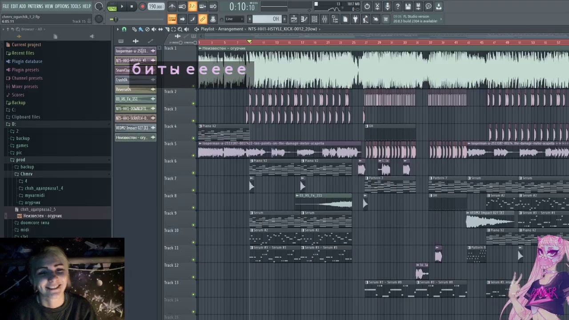Toggle the 3.2 countdown before recording
569x320 pixels.
point(192,6)
